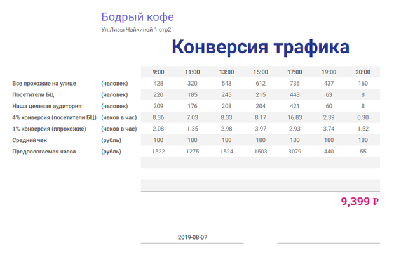Click cell value 1.35
394x267 pixels.
click(x=193, y=129)
